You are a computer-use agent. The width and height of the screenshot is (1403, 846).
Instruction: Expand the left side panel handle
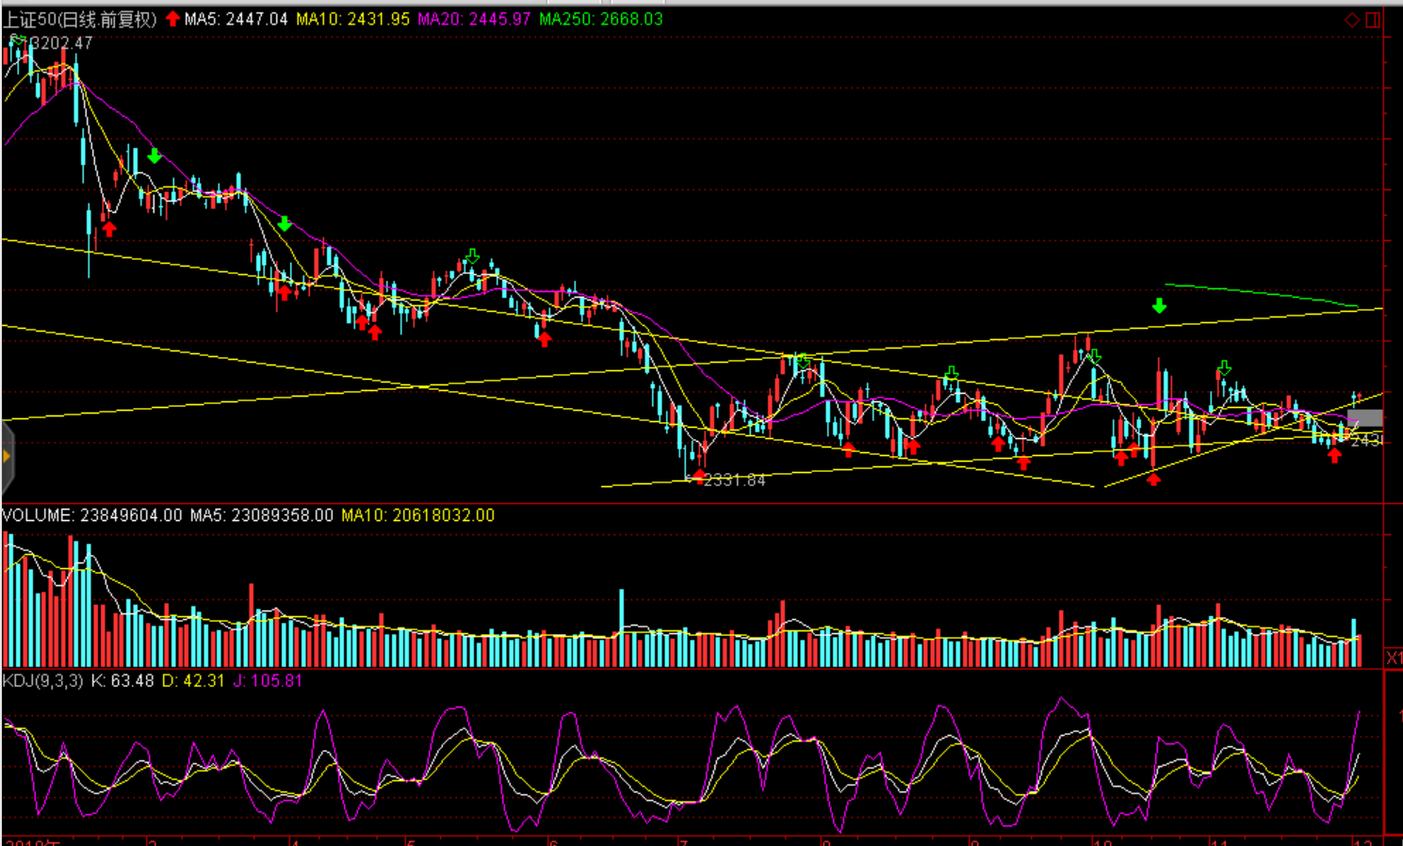click(7, 457)
